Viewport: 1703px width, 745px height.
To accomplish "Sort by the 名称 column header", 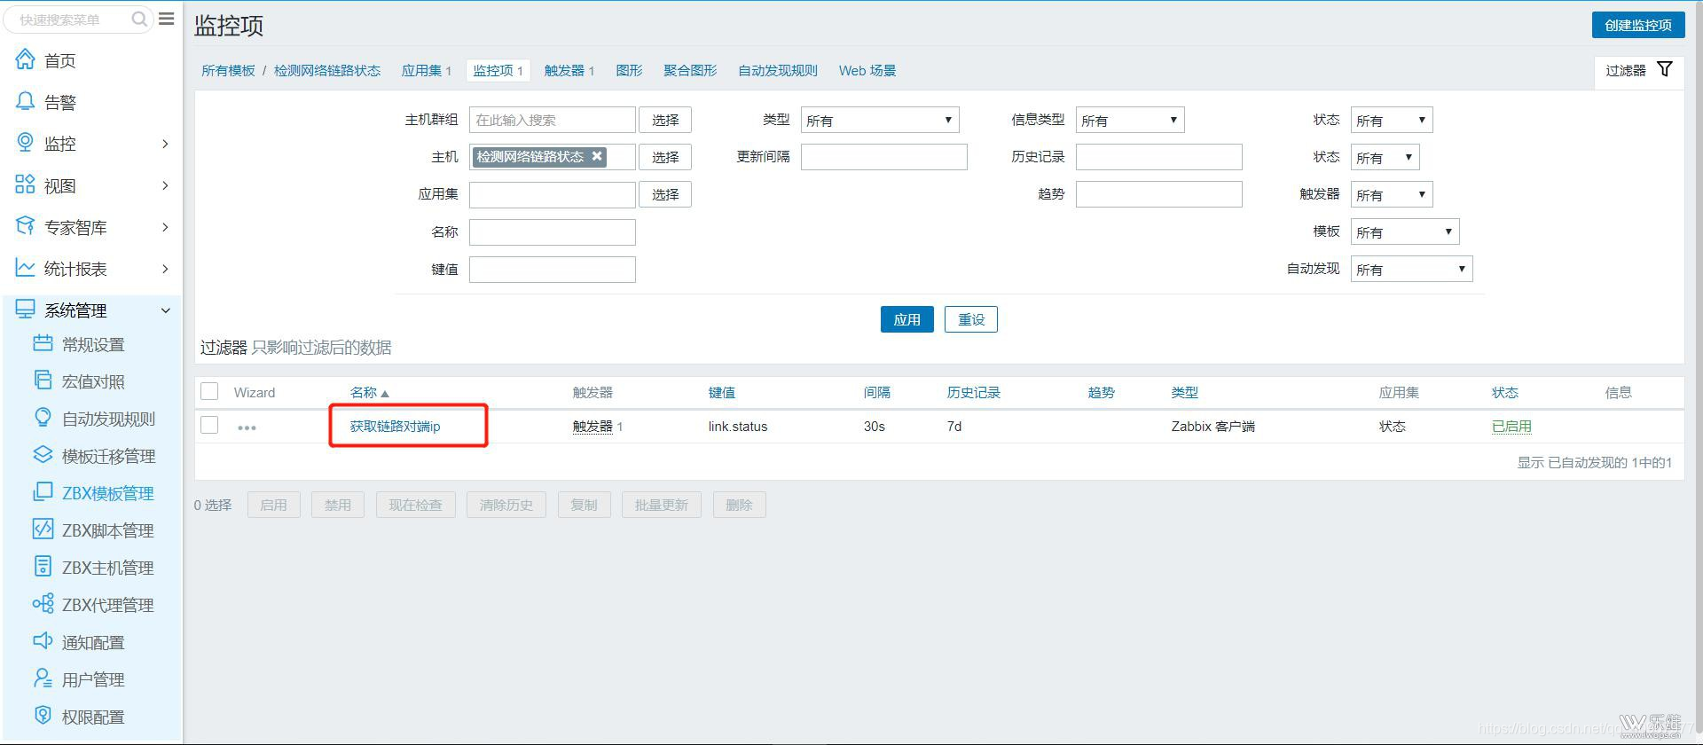I will tap(369, 392).
